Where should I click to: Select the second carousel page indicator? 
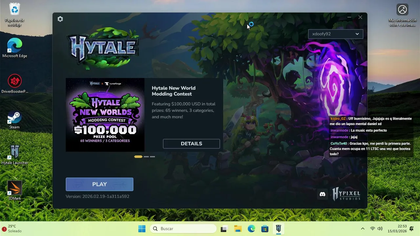point(146,157)
